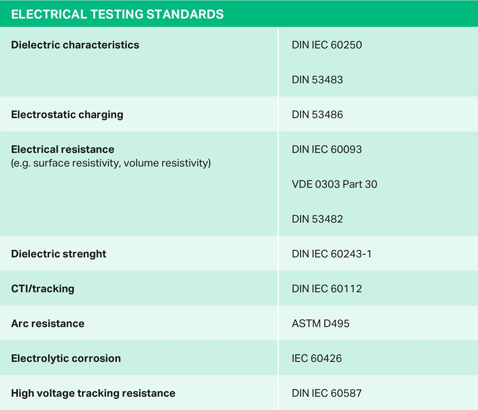
Task: Click the Arc resistance row label
Action: tap(48, 323)
